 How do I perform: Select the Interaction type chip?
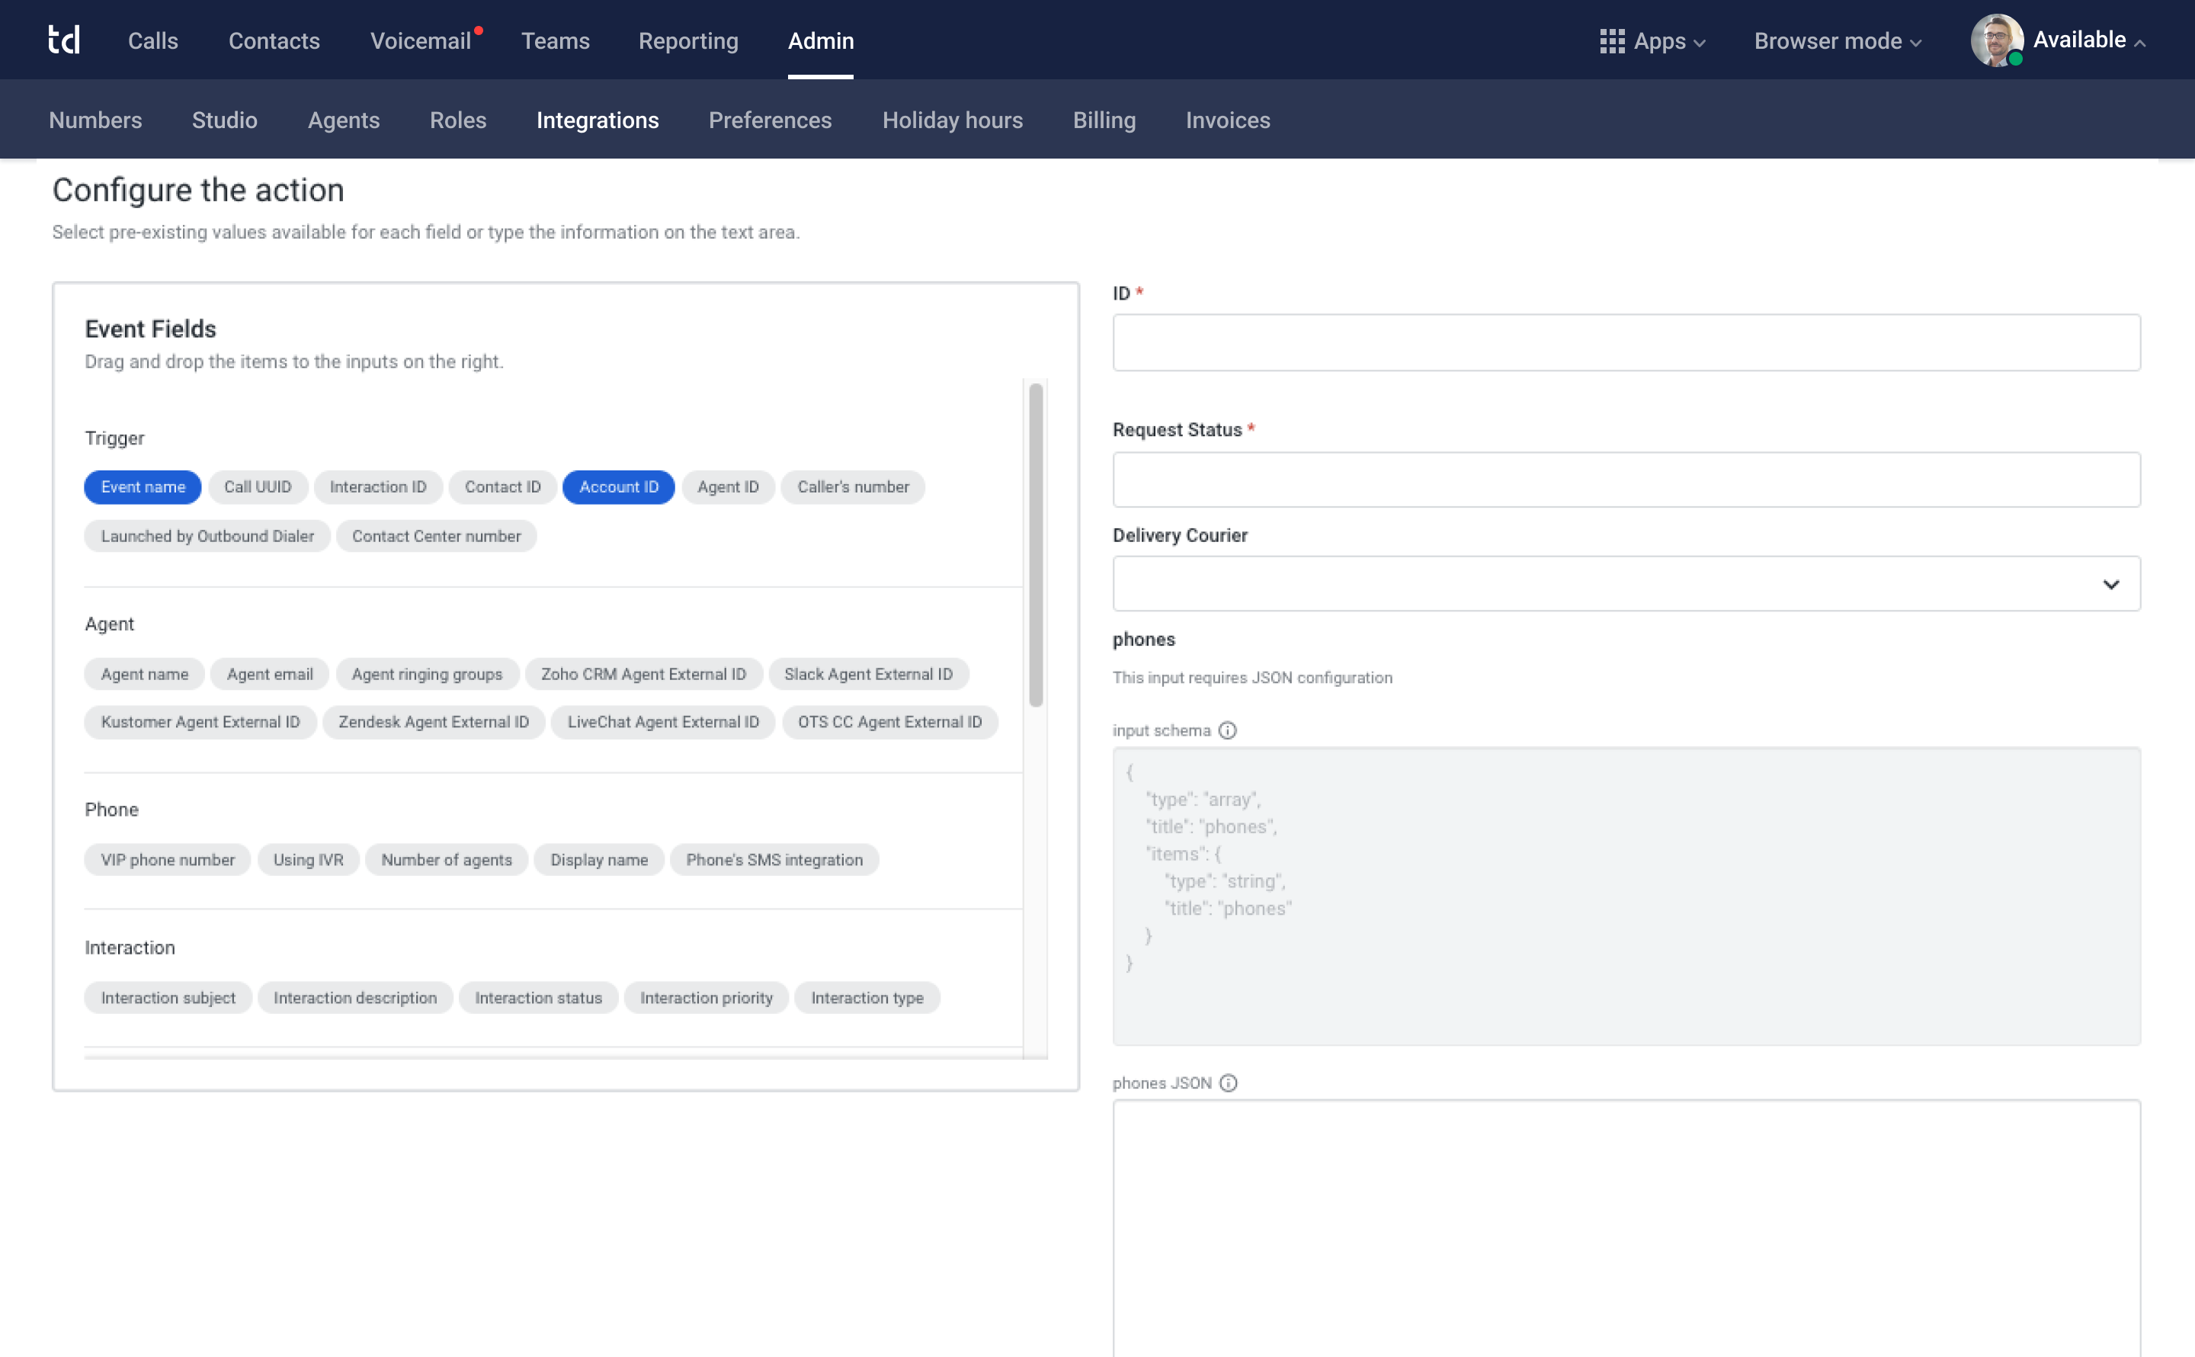pos(867,998)
